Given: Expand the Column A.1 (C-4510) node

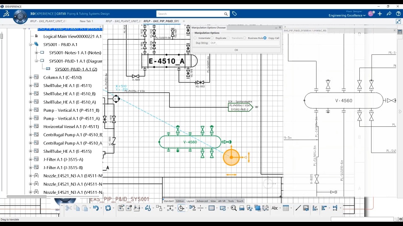Looking at the screenshot, I should point(30,77).
